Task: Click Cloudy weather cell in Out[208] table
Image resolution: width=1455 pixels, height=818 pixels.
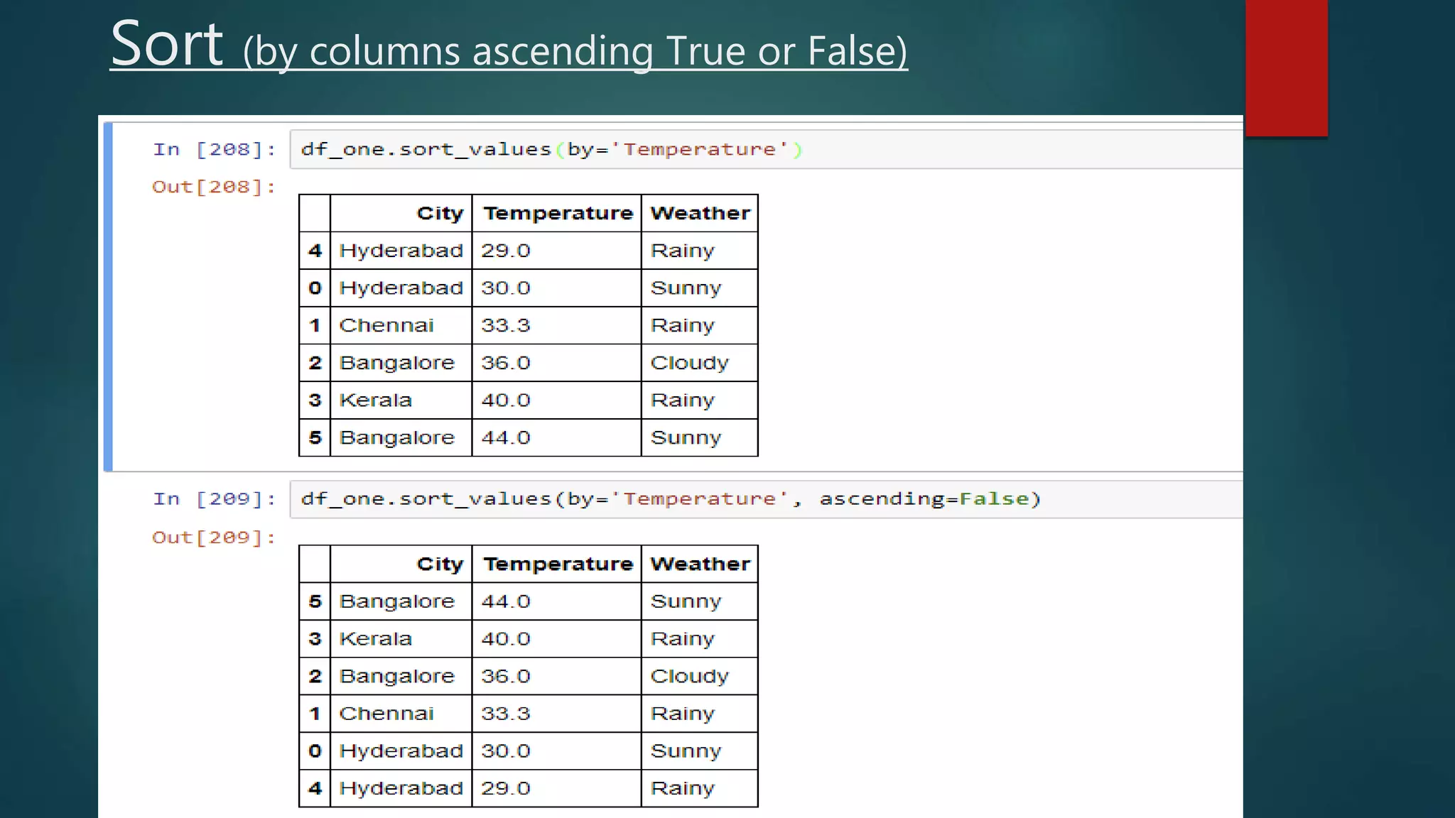Action: coord(700,363)
